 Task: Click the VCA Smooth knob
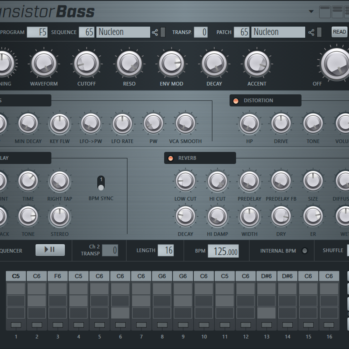coord(185,124)
